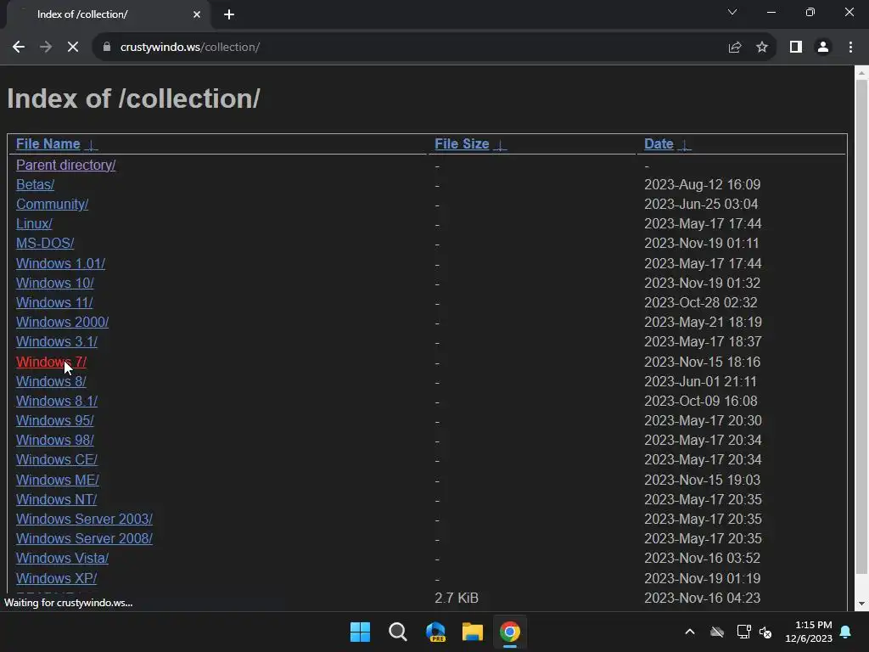This screenshot has height=652, width=869.
Task: Bookmark this page with the star
Action: 762,48
